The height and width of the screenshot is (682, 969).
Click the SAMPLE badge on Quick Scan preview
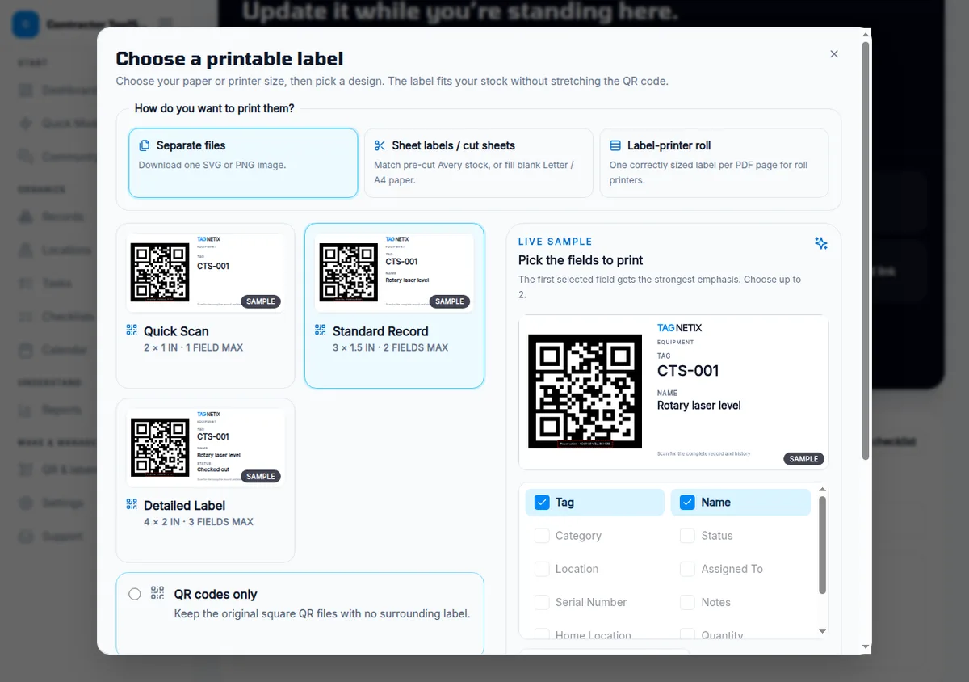click(261, 301)
